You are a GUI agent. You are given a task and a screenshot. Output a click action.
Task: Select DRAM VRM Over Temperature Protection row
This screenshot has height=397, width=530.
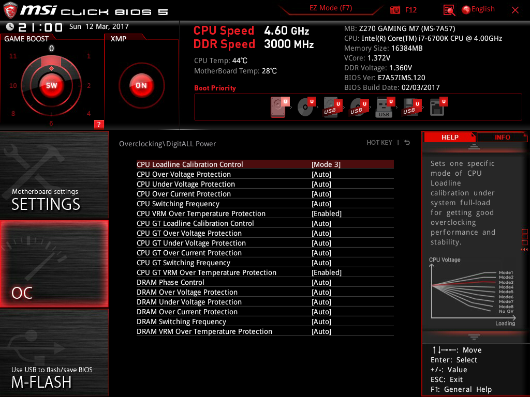(x=265, y=331)
